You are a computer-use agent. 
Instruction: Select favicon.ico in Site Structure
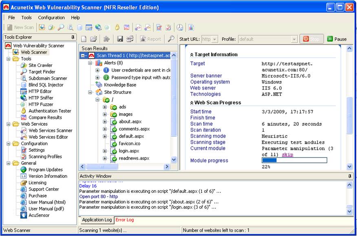point(129,144)
